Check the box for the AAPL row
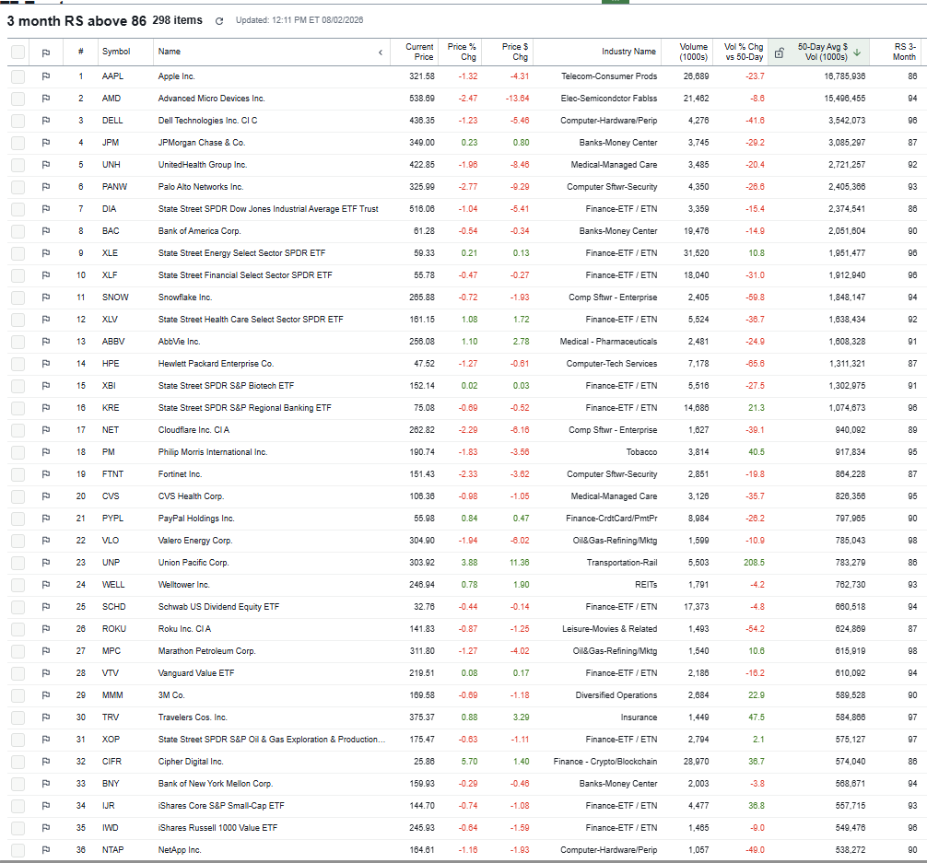The width and height of the screenshot is (927, 863). (18, 76)
